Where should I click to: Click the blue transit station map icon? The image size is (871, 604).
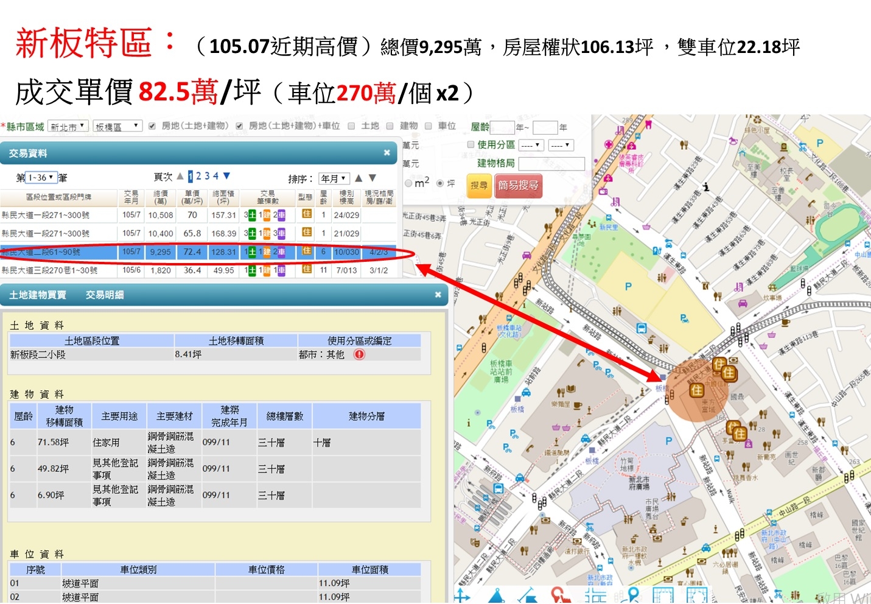coord(641,329)
